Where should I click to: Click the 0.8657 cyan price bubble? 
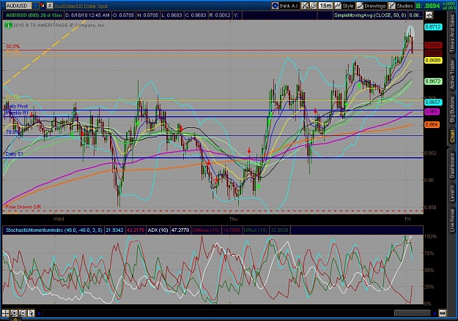pyautogui.click(x=433, y=102)
